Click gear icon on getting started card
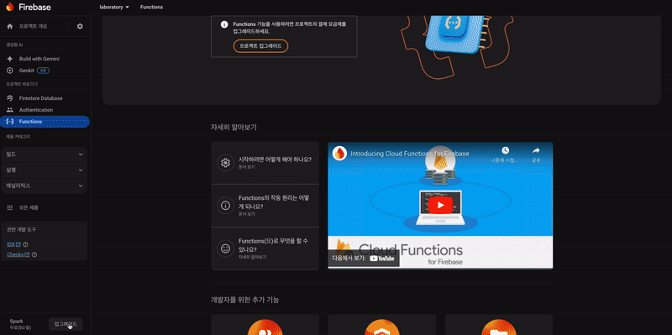672x335 pixels. coord(225,163)
